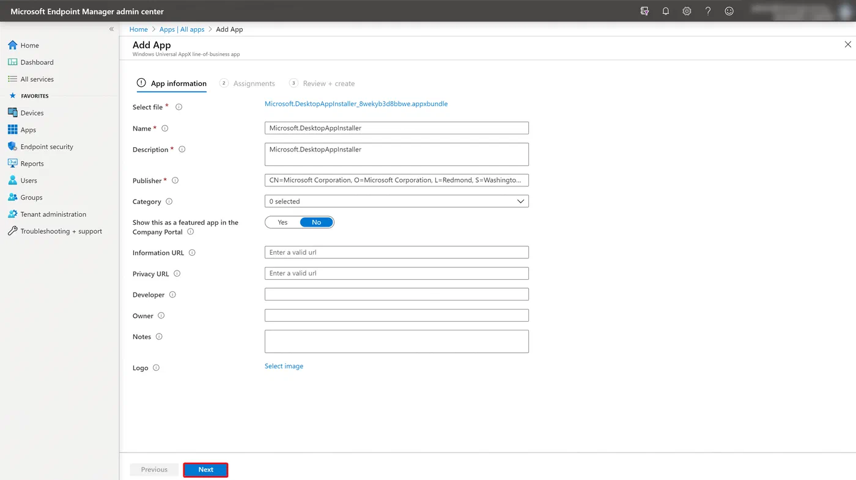This screenshot has width=856, height=480.
Task: Open the notifications bell
Action: (666, 11)
